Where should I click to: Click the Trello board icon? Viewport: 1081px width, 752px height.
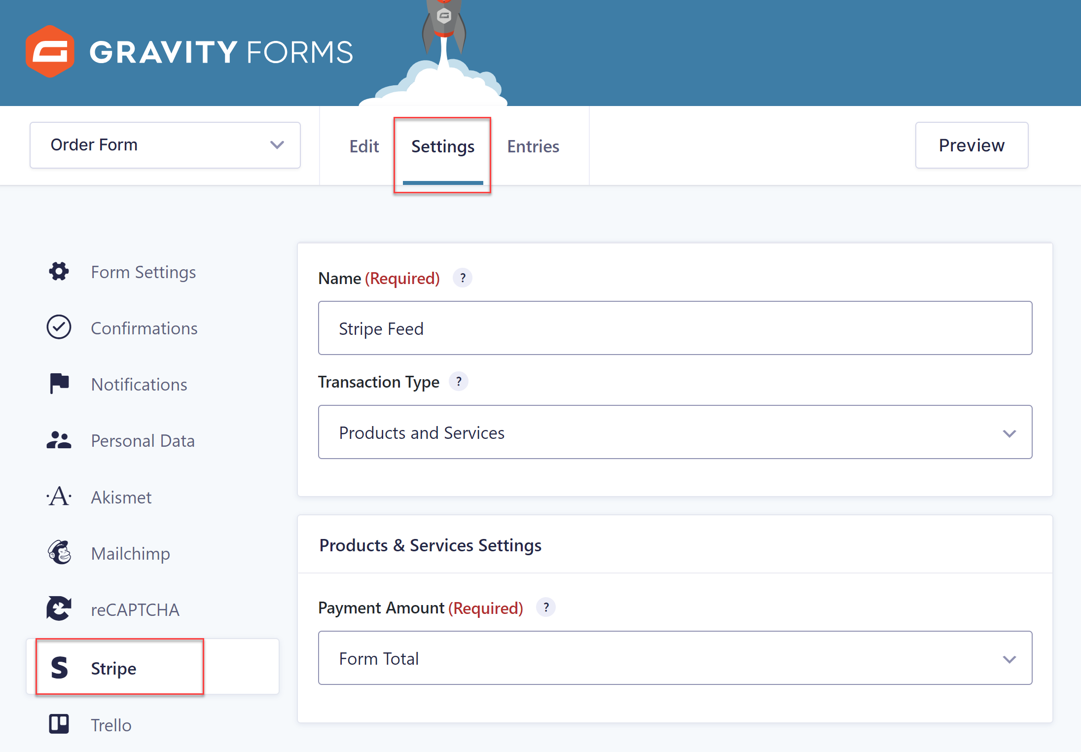click(59, 724)
